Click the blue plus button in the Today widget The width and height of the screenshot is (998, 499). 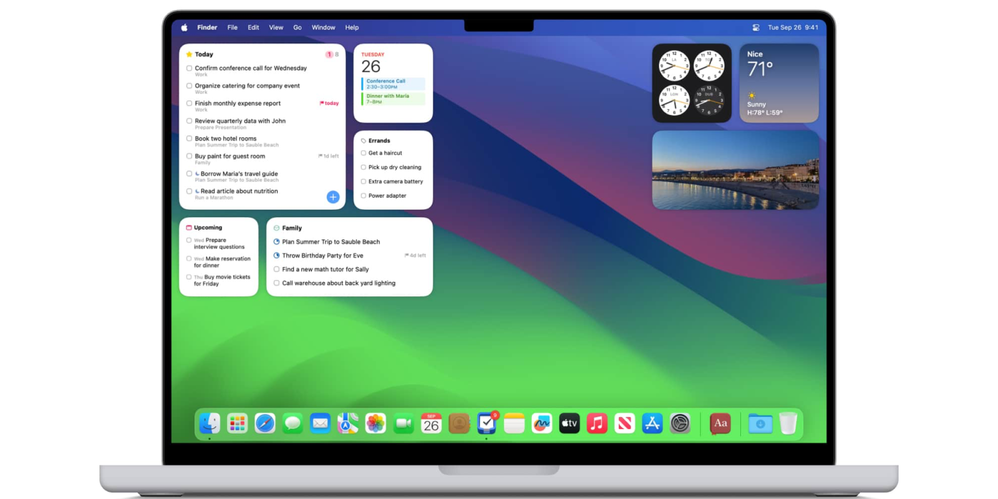(x=333, y=197)
